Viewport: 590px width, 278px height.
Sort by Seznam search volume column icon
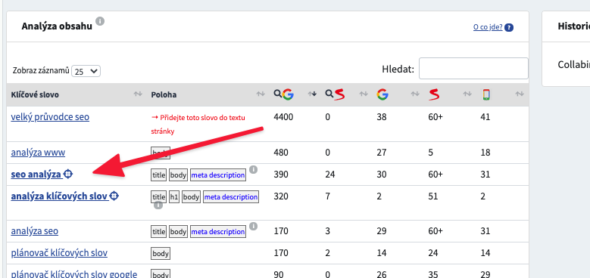(x=335, y=94)
